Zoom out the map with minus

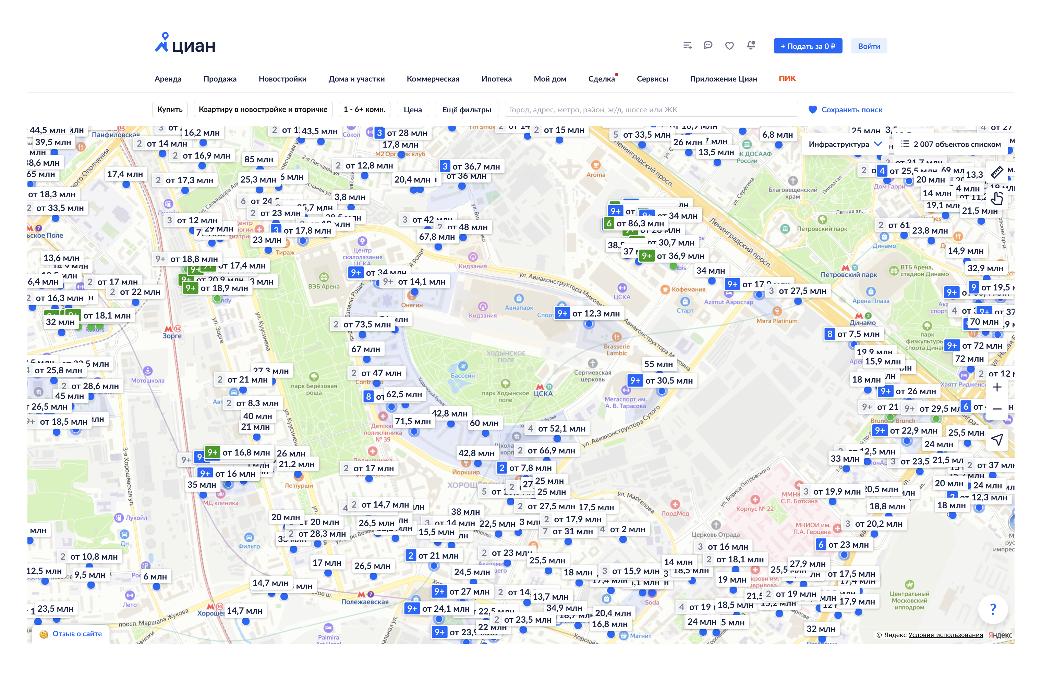coord(997,409)
